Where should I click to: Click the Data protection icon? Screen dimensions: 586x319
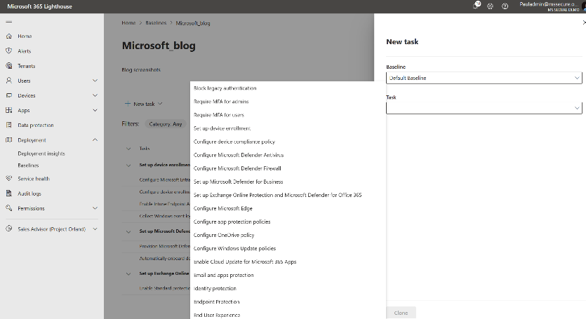pos(9,125)
